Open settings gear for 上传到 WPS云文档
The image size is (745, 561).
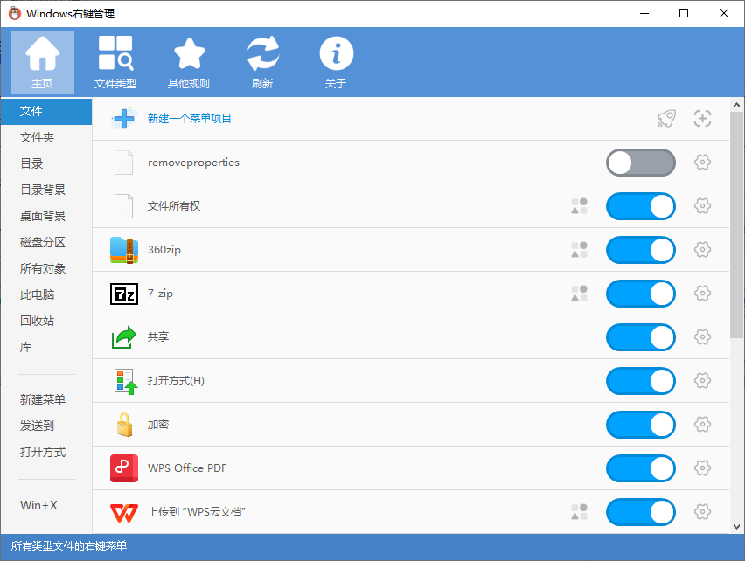pos(702,512)
